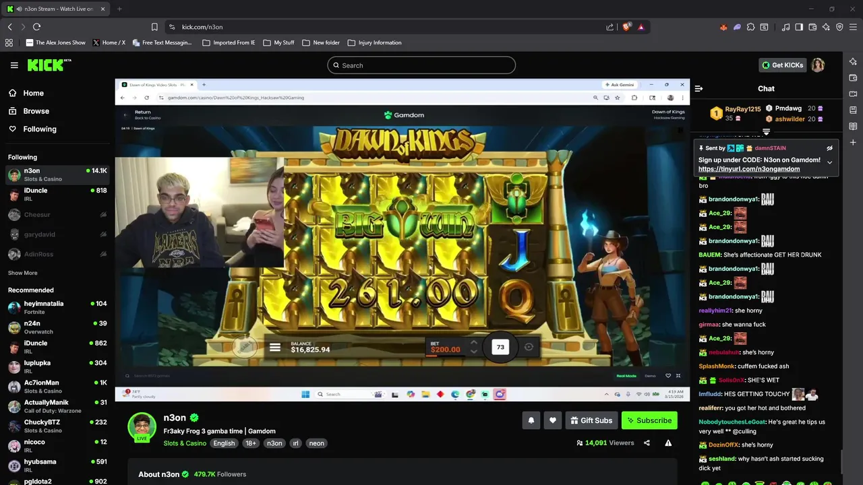Reload the page with the browser refresh icon
The width and height of the screenshot is (863, 485).
point(36,27)
